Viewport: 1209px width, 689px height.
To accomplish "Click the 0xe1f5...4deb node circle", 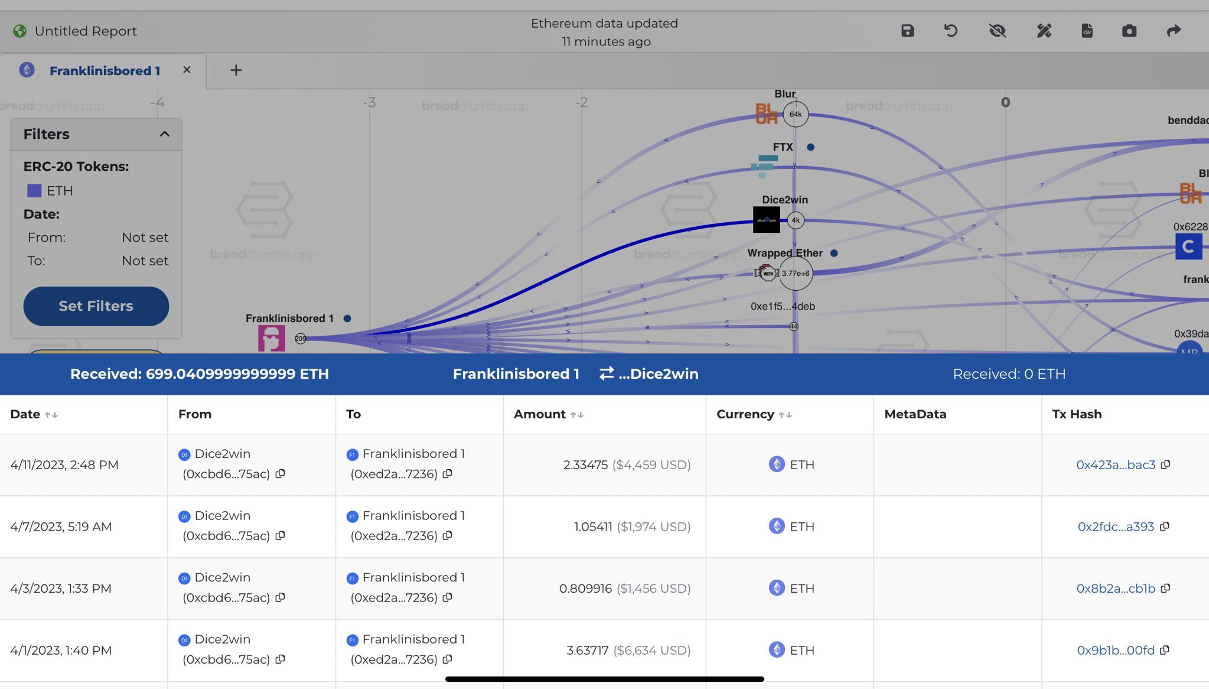I will pos(793,326).
